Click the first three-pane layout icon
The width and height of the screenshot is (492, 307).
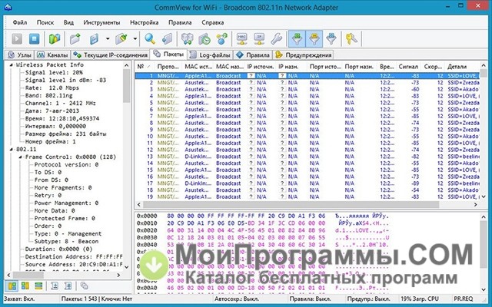(x=12, y=286)
